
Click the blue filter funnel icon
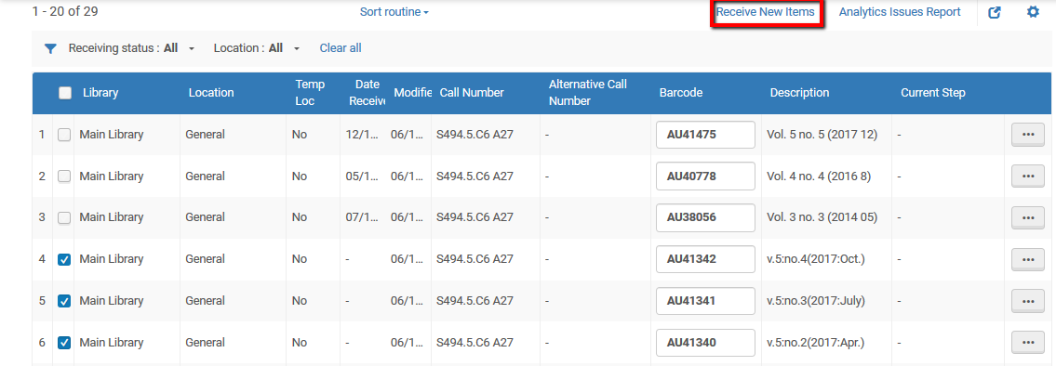pos(50,48)
